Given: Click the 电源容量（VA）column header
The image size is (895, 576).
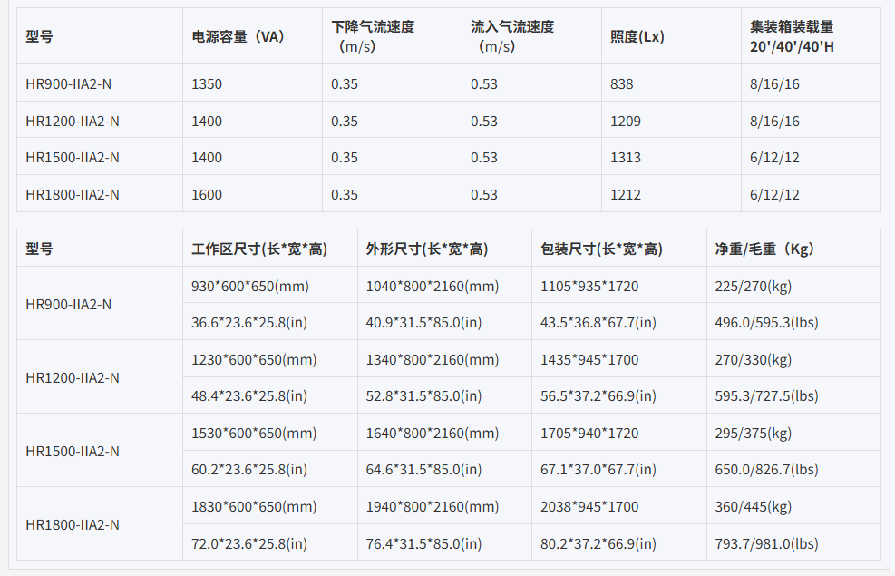Looking at the screenshot, I should (238, 36).
